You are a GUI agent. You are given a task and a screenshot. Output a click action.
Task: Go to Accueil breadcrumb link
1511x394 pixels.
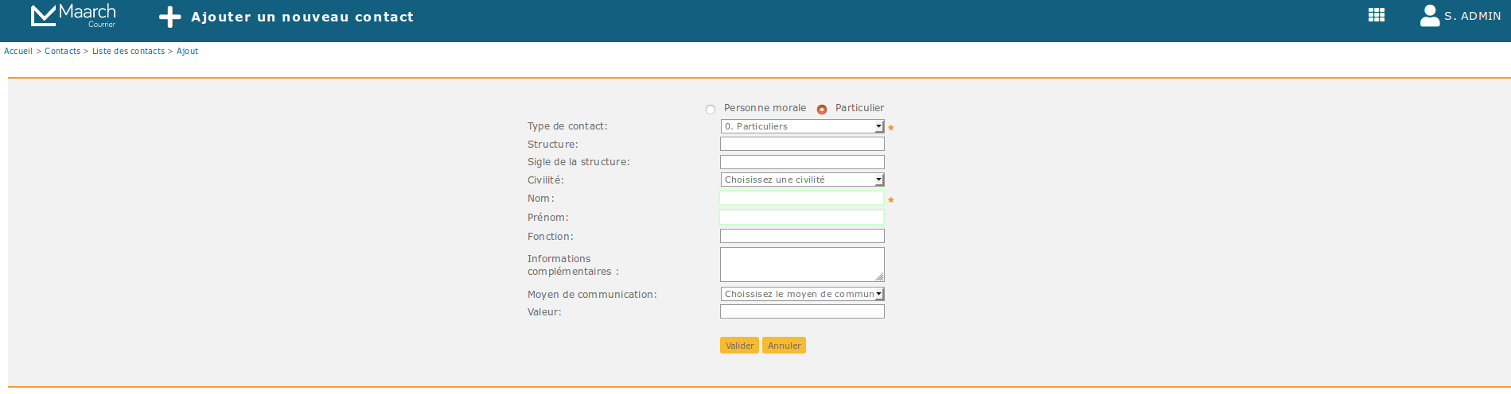[x=18, y=51]
